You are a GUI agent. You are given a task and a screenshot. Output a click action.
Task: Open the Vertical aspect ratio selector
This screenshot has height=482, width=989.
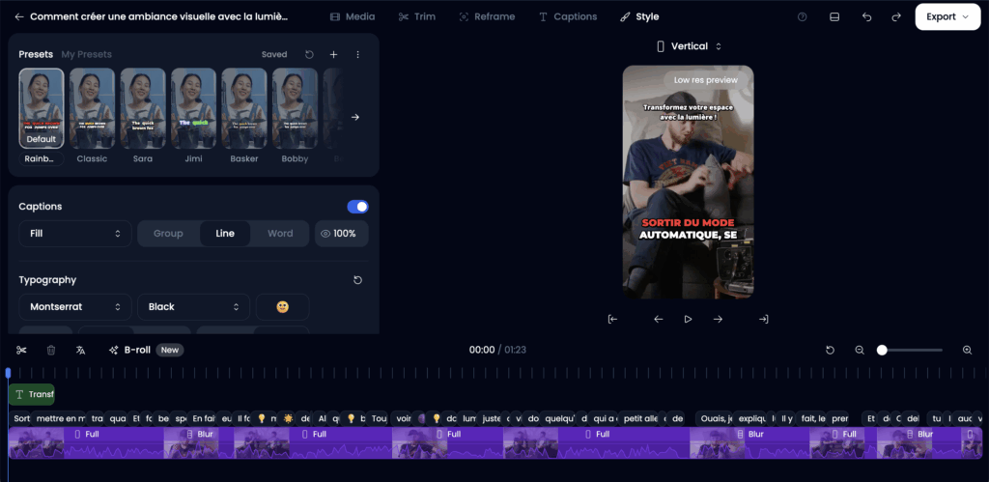point(689,46)
